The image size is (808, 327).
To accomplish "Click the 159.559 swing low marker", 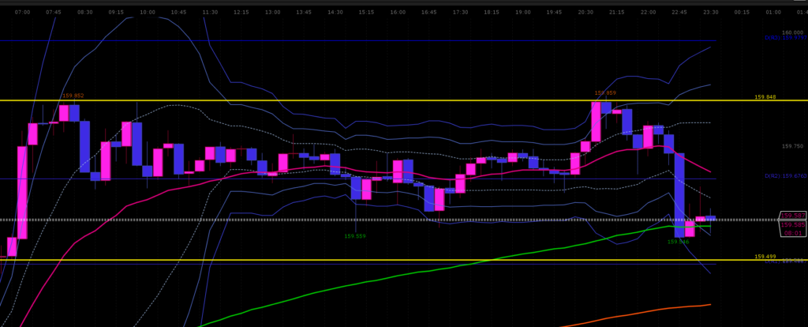I will point(355,236).
